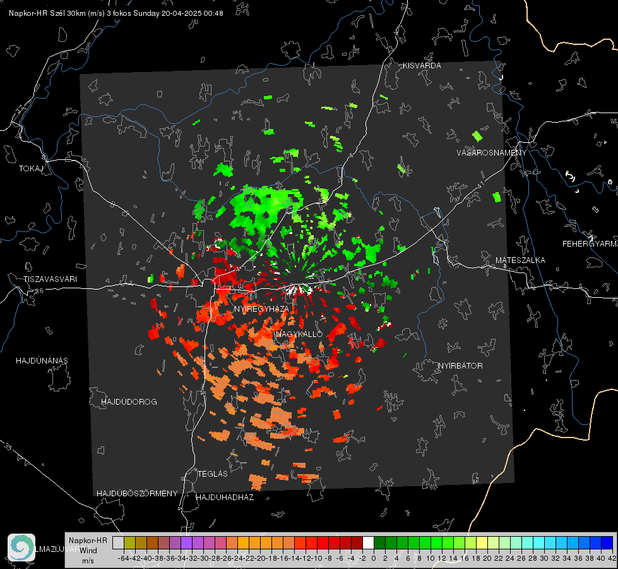Screen dimensions: 618x569
Task: Click the NYÍRBÁTOR city label
Action: (460, 366)
